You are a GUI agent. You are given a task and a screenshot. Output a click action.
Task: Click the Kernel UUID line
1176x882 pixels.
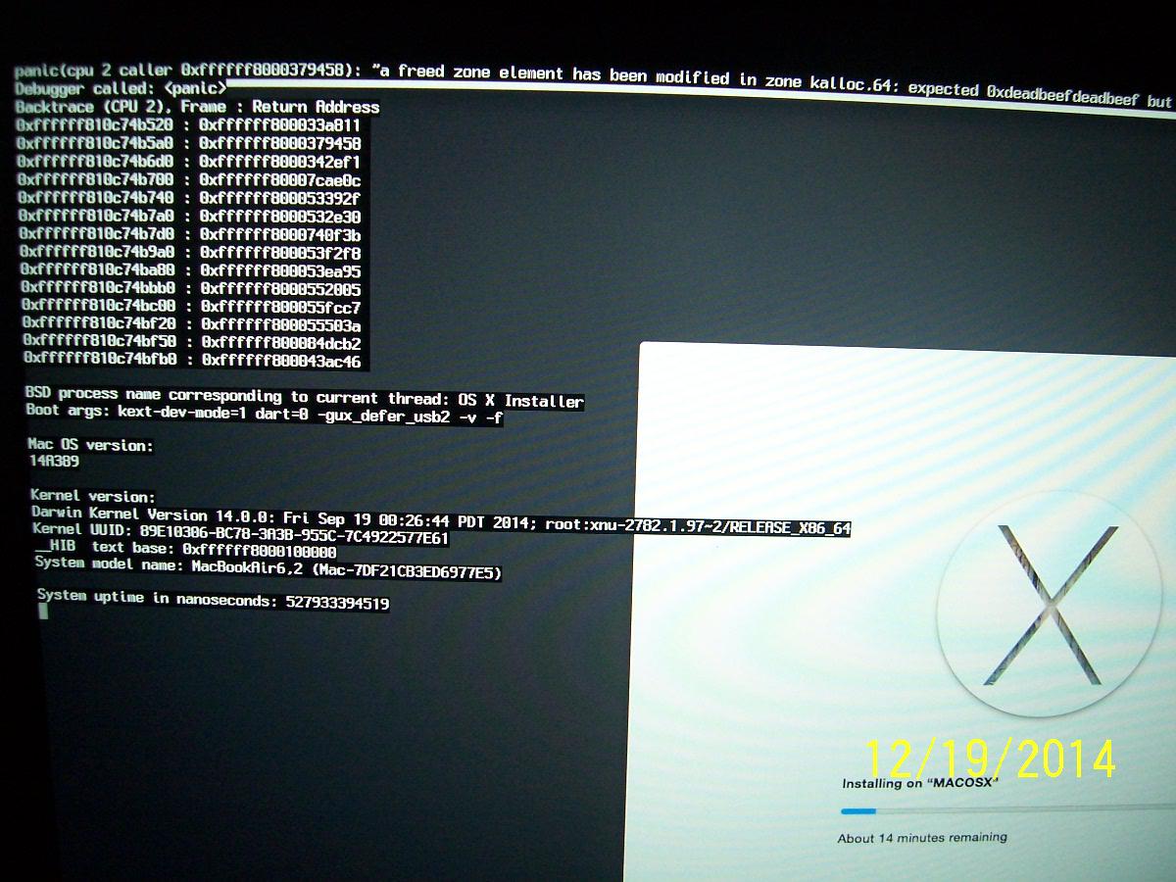click(x=241, y=535)
